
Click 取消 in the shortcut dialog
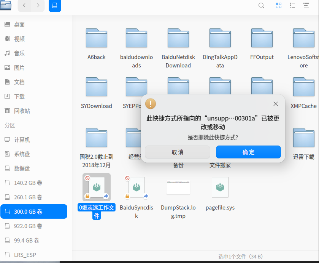(x=178, y=152)
